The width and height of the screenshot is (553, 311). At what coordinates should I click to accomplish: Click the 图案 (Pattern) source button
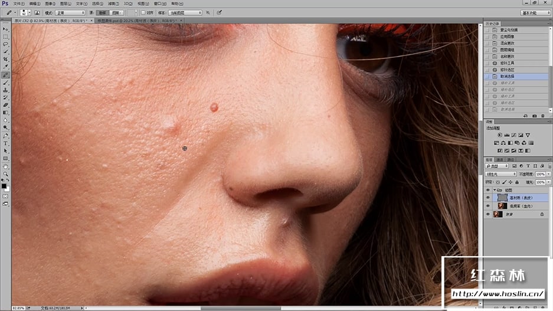pos(116,13)
